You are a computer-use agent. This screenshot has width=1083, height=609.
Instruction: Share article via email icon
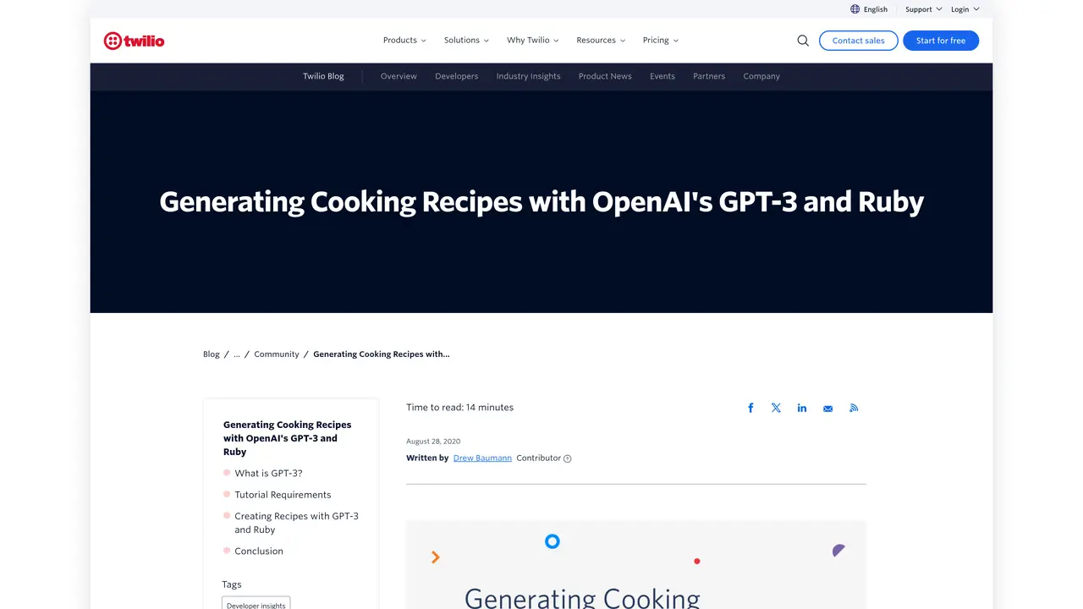point(827,409)
